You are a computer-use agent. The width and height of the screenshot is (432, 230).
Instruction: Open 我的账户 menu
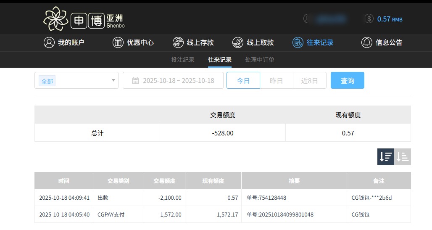(64, 42)
